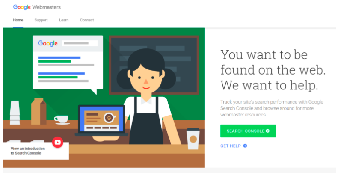Click the green SEARCH CONSOLE button
Viewport: 341px width, 176px height.
coord(248,131)
